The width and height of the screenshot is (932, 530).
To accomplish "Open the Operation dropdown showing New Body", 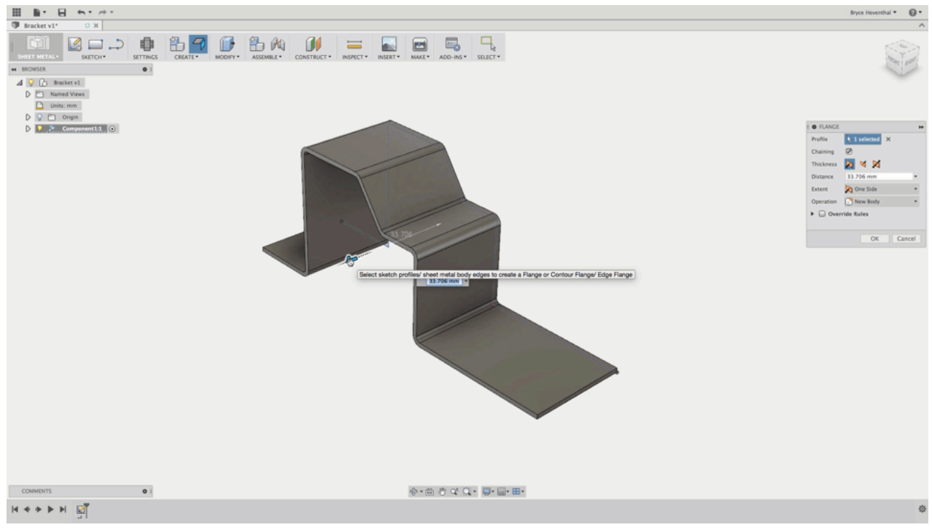I will pyautogui.click(x=915, y=201).
